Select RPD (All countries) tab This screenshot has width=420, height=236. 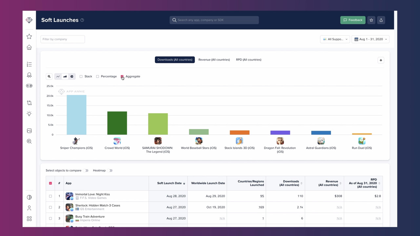[x=249, y=60]
